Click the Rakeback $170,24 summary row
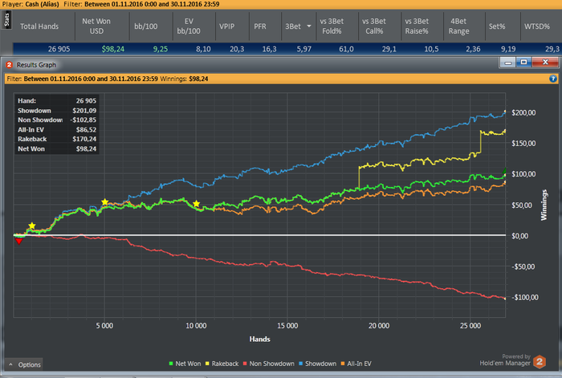562x378 pixels. (57, 139)
